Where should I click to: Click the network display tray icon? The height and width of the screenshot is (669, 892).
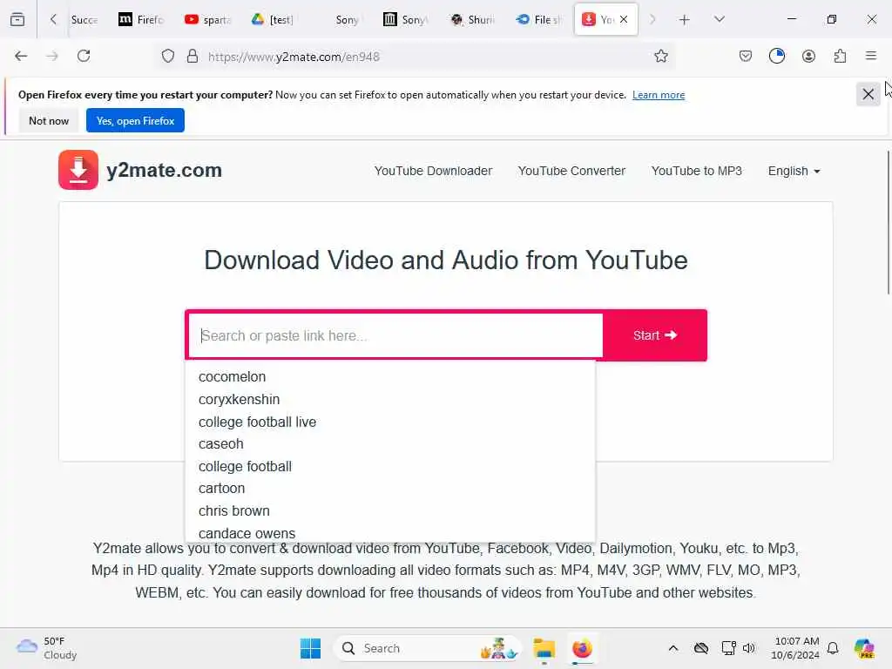728,648
